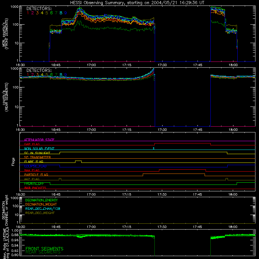
Task: Click the GAP_FLAG label
Action: pos(32,144)
